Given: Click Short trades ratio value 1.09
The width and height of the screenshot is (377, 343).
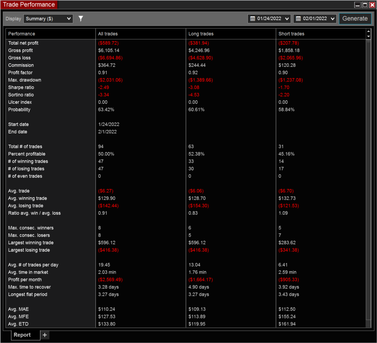Looking at the screenshot, I should click(x=283, y=213).
